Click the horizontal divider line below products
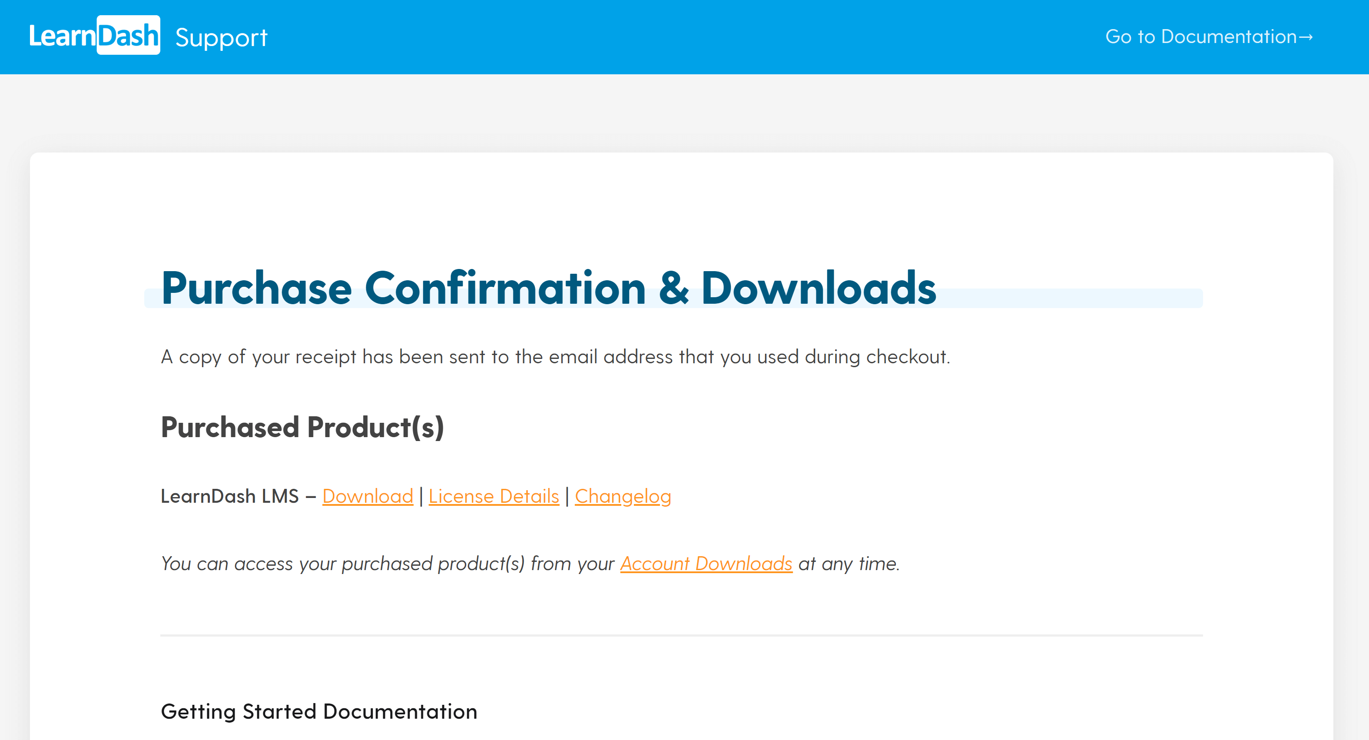Screen dimensions: 1369x740 click(681, 635)
